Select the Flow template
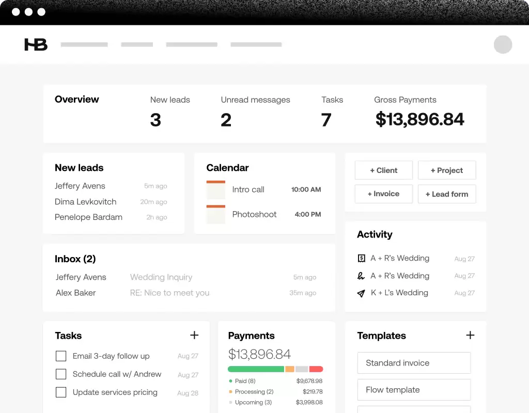Image resolution: width=529 pixels, height=413 pixels. (413, 390)
